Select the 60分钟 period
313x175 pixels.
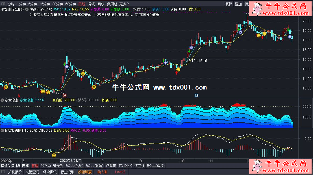click(70, 4)
